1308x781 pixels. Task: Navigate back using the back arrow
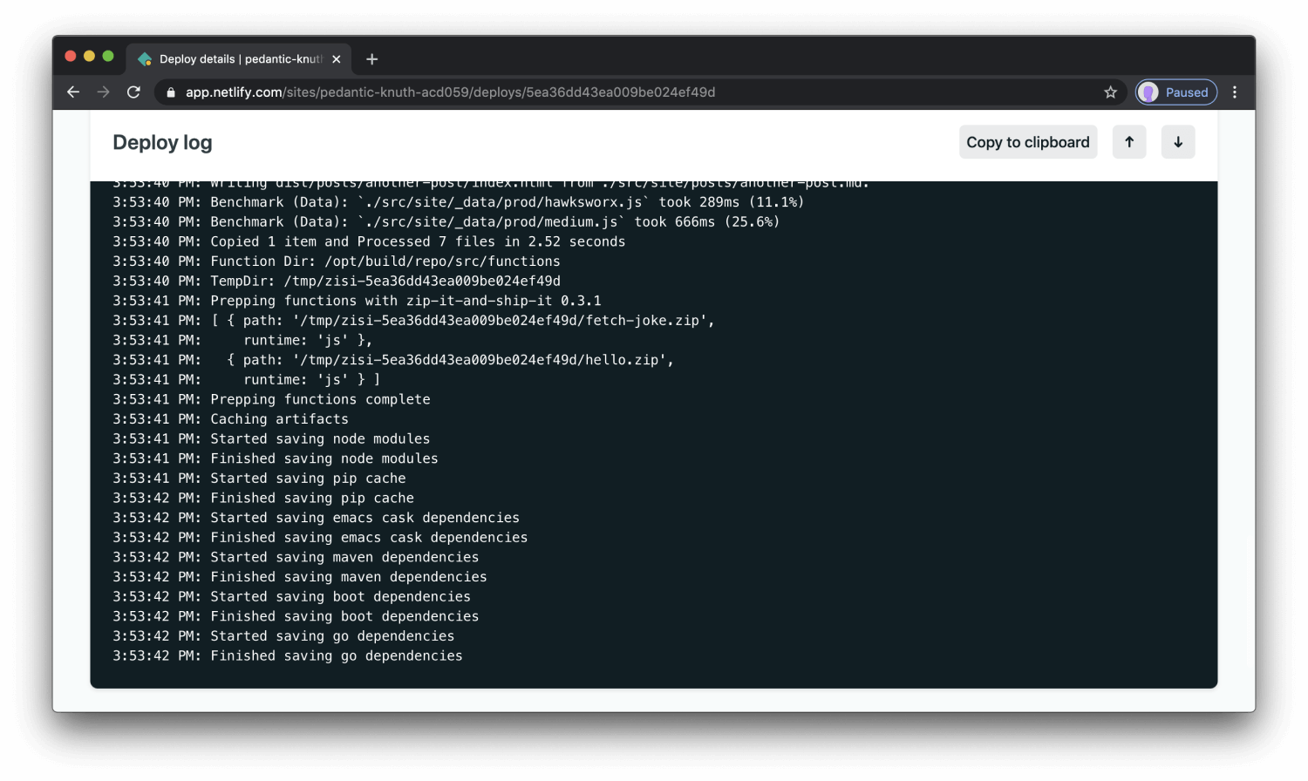click(72, 92)
